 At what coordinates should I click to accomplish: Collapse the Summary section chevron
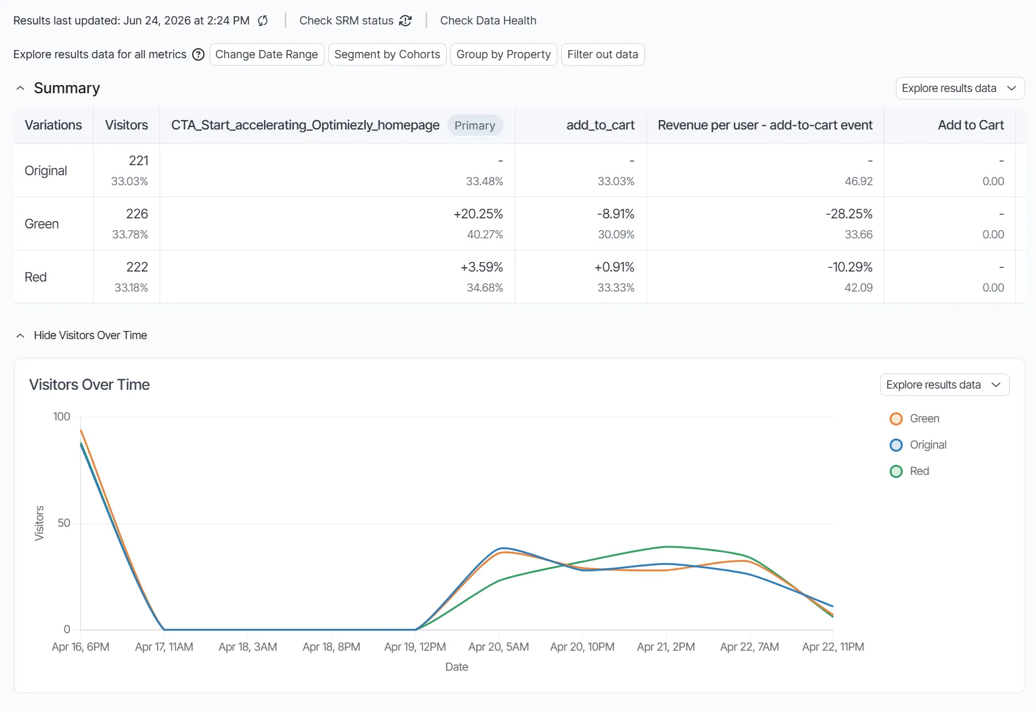coord(21,88)
